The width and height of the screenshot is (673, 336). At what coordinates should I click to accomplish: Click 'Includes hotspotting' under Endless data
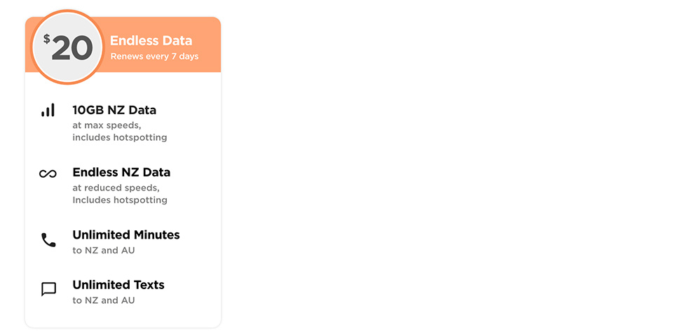(x=120, y=200)
